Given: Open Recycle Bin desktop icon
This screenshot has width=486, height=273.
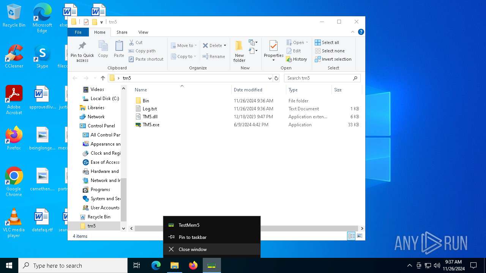Looking at the screenshot, I should (14, 16).
